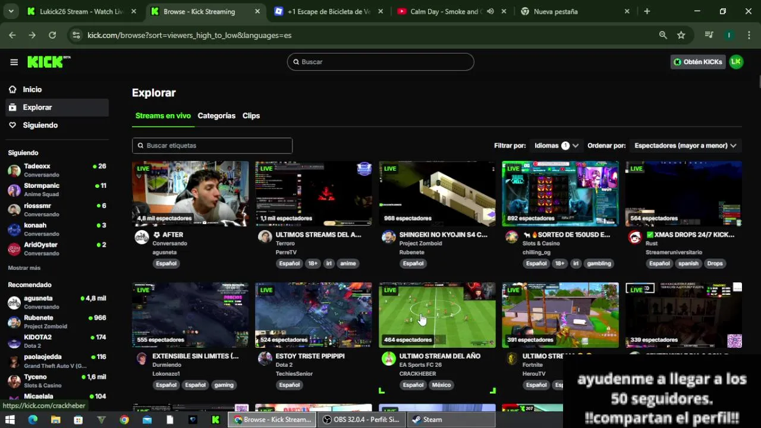Switch to Escape de Bicicleta browser tab
Screen dimensions: 761x428
pos(328,11)
